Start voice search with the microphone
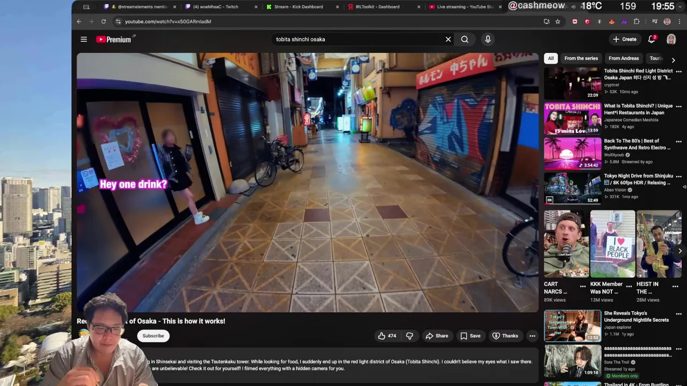Image resolution: width=687 pixels, height=386 pixels. tap(488, 39)
